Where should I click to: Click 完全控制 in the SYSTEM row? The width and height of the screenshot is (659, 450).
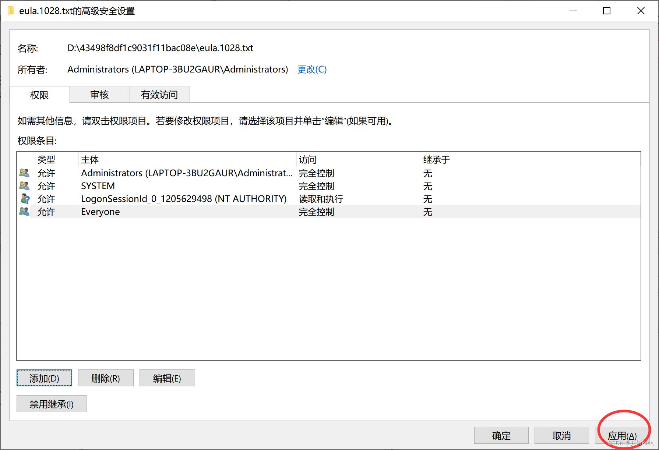pyautogui.click(x=316, y=186)
